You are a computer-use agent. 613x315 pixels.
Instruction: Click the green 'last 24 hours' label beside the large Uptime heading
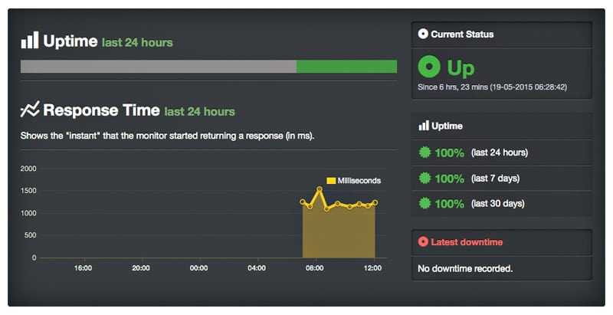tap(137, 43)
